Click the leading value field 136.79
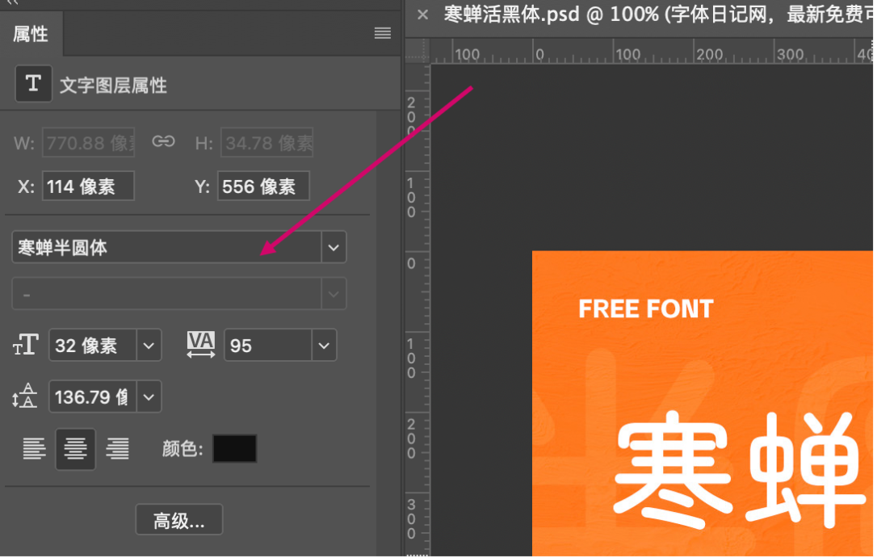This screenshot has height=558, width=877. tap(93, 397)
